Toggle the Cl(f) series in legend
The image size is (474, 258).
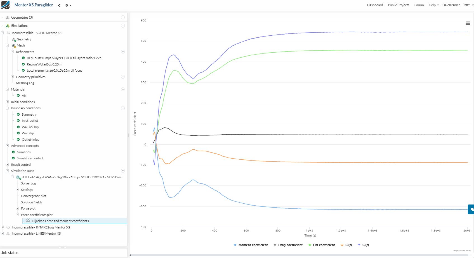(x=346, y=245)
